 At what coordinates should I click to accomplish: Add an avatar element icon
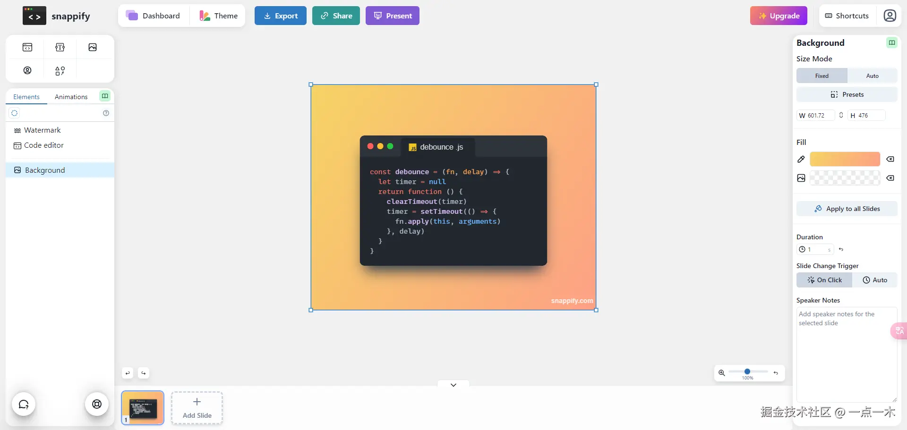[x=27, y=70]
